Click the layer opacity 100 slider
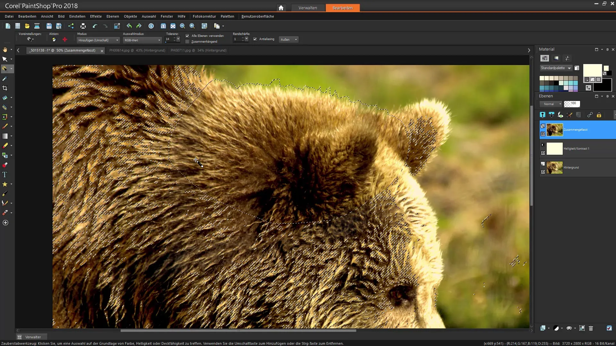 (x=572, y=104)
